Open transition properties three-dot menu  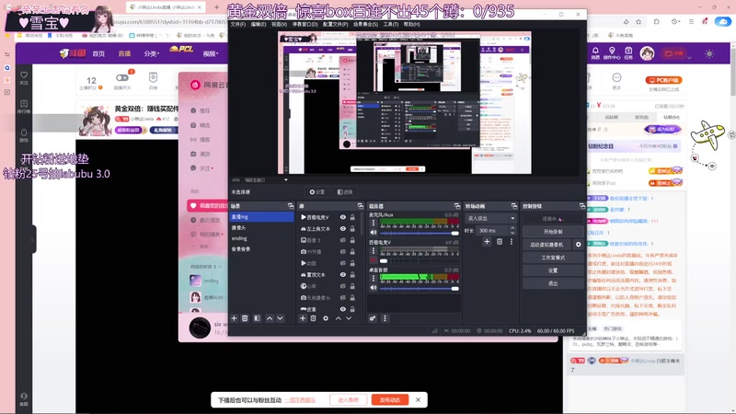click(x=512, y=242)
